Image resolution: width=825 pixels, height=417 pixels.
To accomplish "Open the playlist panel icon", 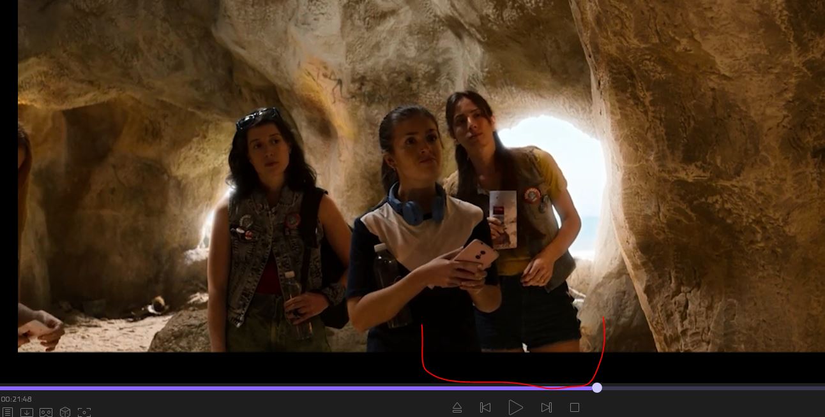I will point(7,413).
